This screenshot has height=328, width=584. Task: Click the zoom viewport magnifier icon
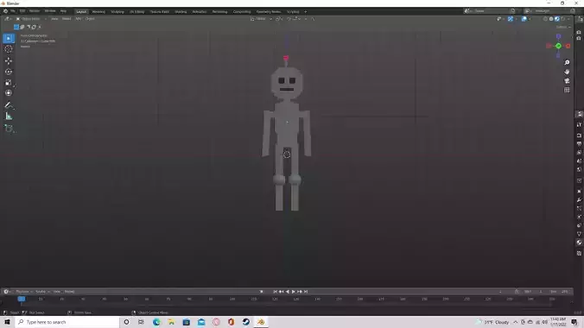tap(567, 62)
